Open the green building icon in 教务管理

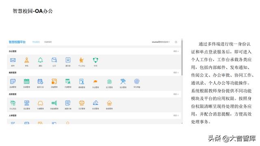click(x=109, y=82)
